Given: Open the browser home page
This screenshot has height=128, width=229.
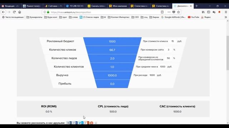Looking at the screenshot, I should pyautogui.click(x=20, y=12).
